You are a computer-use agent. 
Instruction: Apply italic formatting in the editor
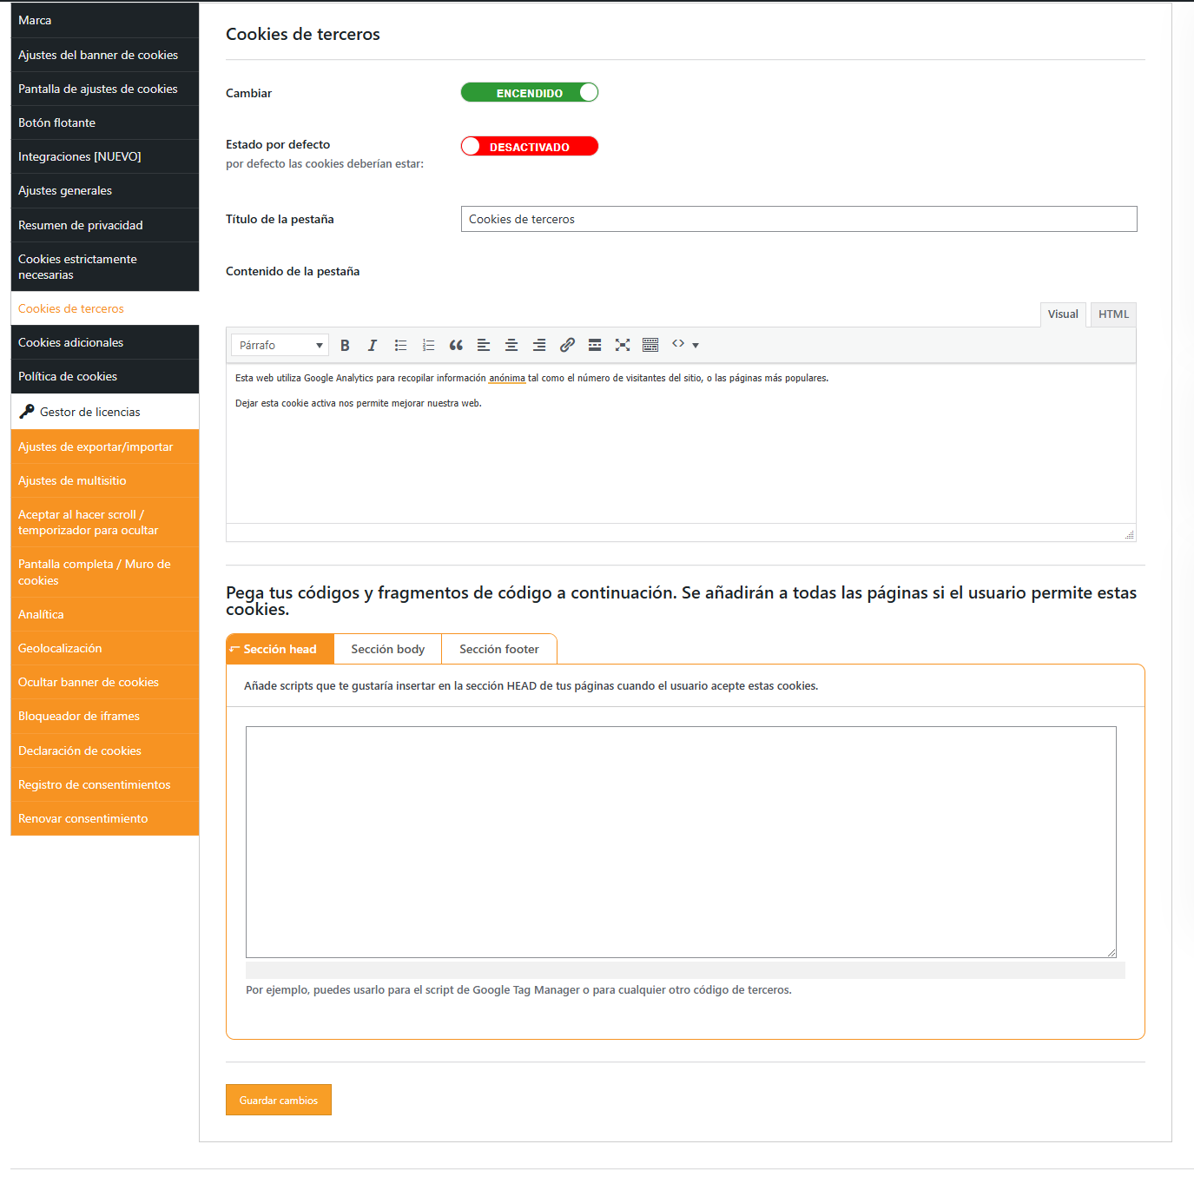coord(373,345)
